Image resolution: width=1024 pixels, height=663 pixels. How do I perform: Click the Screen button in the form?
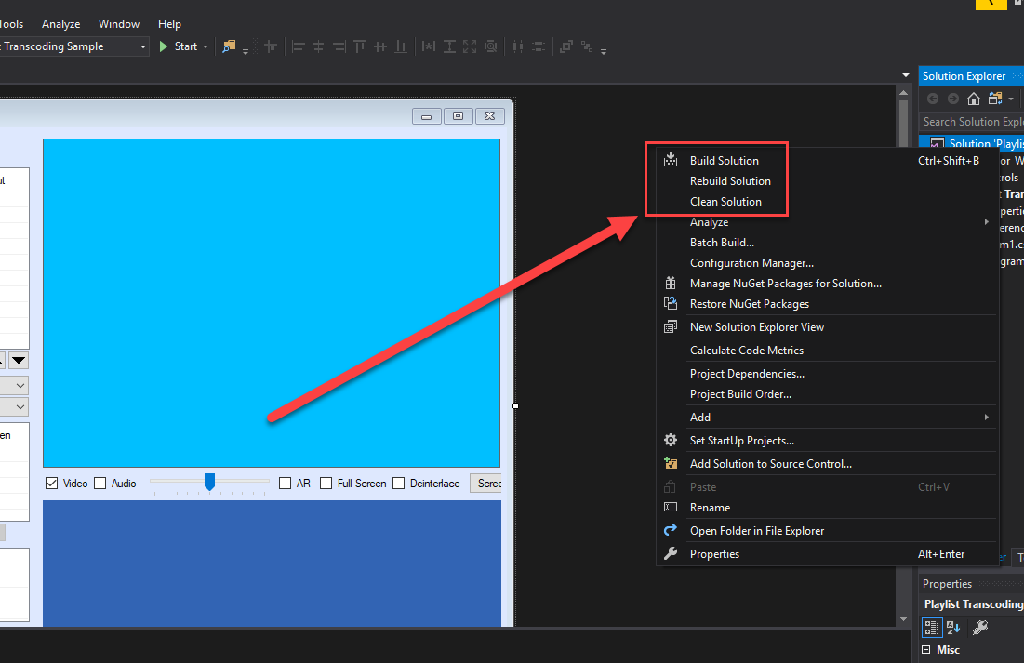485,484
